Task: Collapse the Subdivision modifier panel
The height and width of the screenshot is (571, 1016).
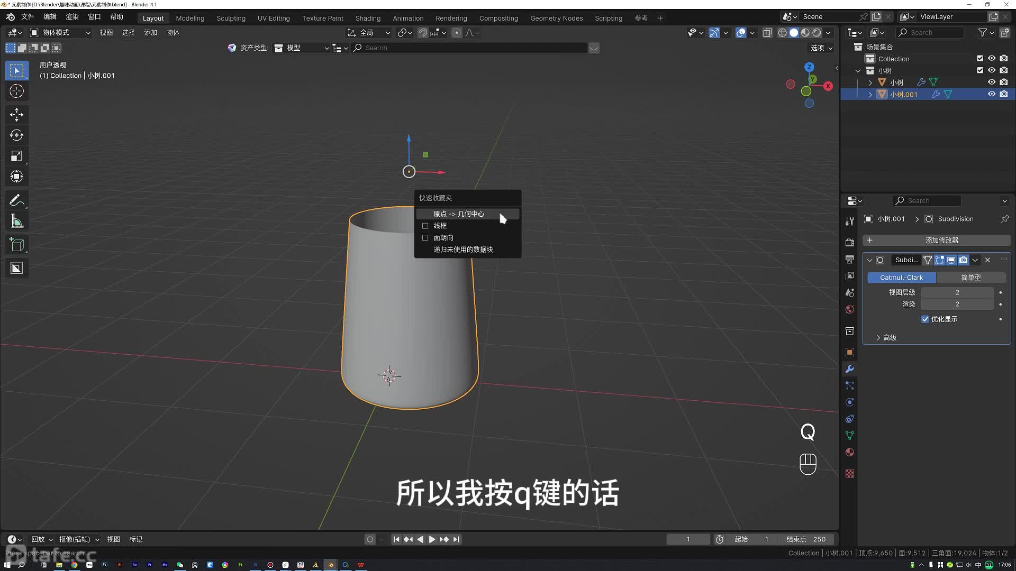Action: (869, 260)
